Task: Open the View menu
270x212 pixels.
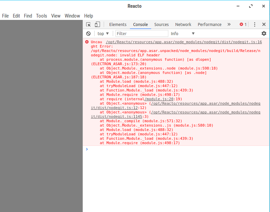Action: [56, 16]
